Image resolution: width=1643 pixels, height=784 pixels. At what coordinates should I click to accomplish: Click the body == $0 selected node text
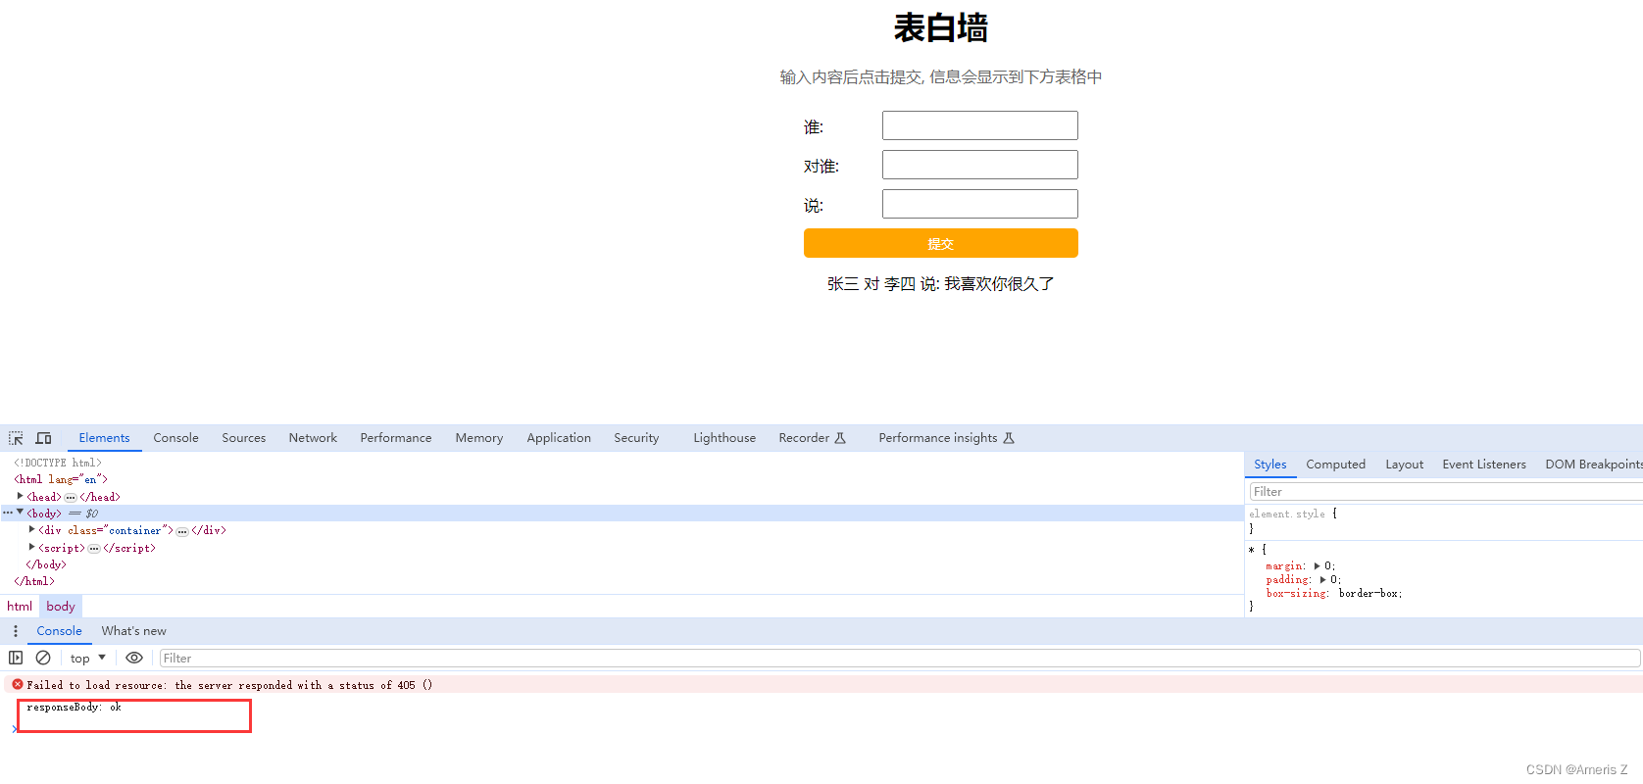(x=63, y=514)
